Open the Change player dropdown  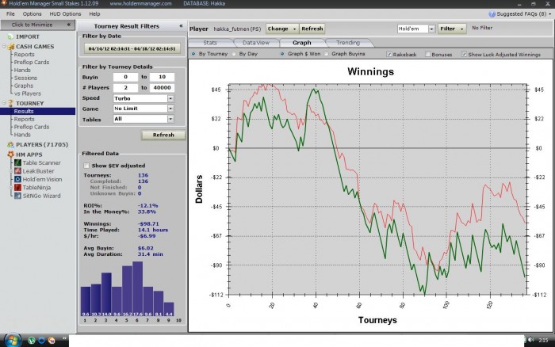pos(282,29)
